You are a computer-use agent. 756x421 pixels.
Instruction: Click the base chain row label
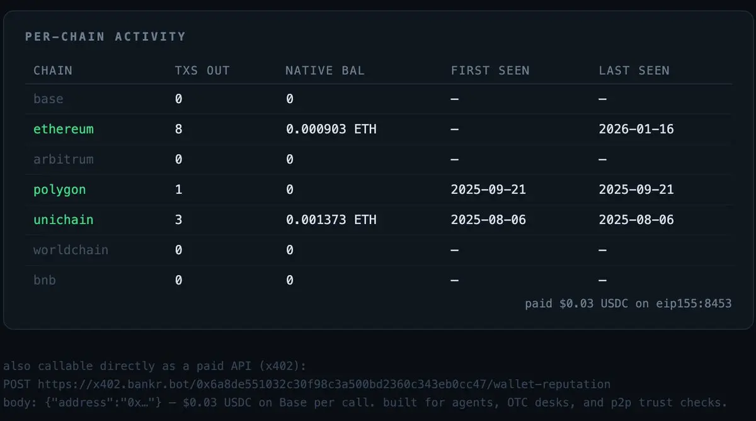pyautogui.click(x=49, y=99)
